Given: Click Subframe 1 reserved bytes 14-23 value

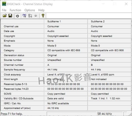Looking at the screenshot, I should point(65,89).
